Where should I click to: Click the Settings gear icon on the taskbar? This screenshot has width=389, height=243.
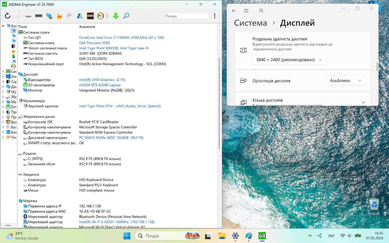(235, 236)
